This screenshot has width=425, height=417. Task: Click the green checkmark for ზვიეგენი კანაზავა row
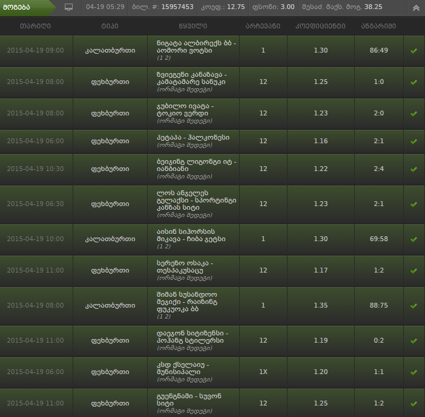tap(413, 82)
